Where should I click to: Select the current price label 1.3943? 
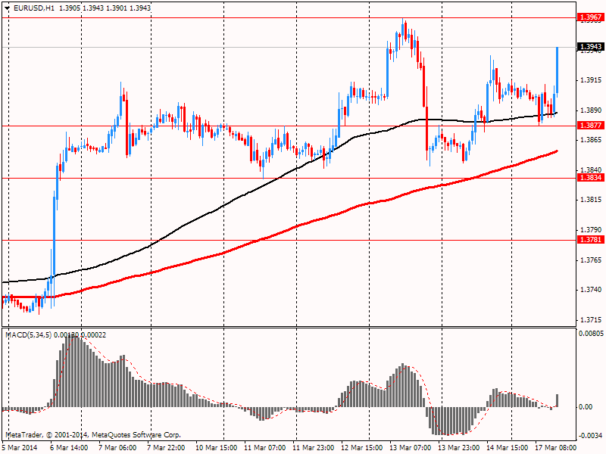point(591,47)
